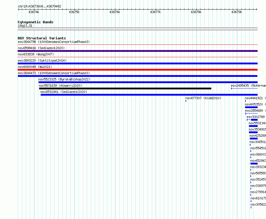Select the purple nsv6598416 variant bar
The width and height of the screenshot is (266, 219).
[137, 51]
